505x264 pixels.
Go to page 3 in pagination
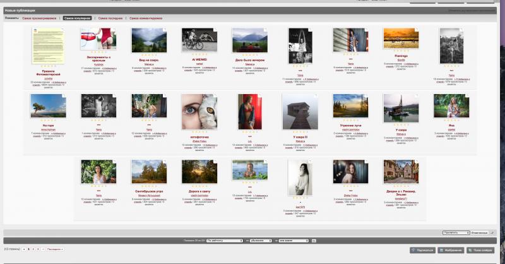tap(38, 249)
